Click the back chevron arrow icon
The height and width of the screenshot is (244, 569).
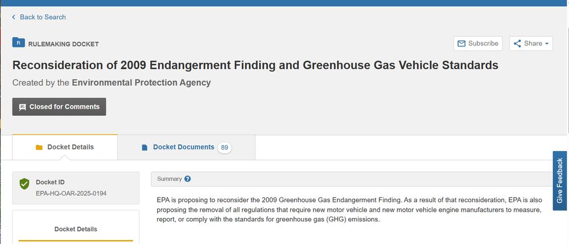(x=14, y=17)
